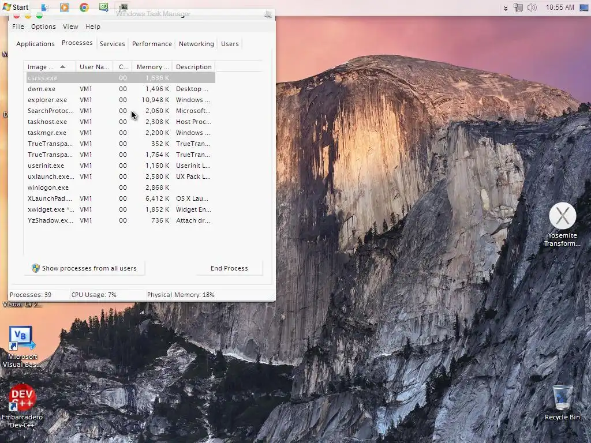Select the csrss.exe process row
This screenshot has height=443, width=591.
121,78
